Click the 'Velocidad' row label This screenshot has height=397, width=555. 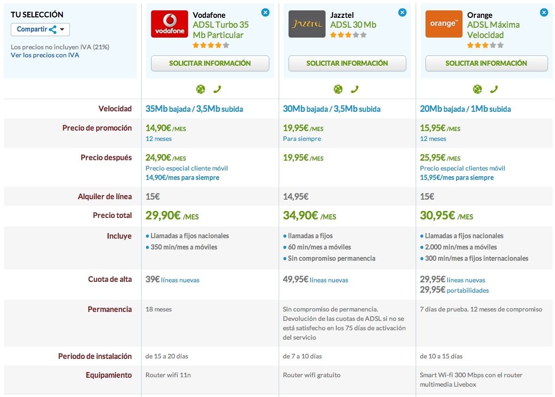pyautogui.click(x=115, y=109)
